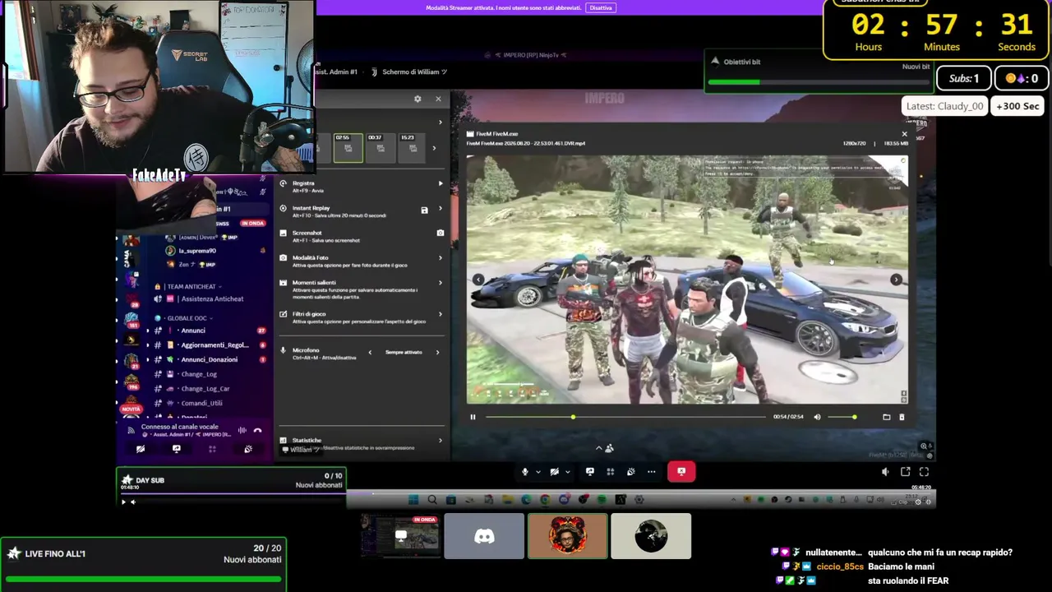The image size is (1052, 592).
Task: Open overlay settings gear icon
Action: click(418, 99)
